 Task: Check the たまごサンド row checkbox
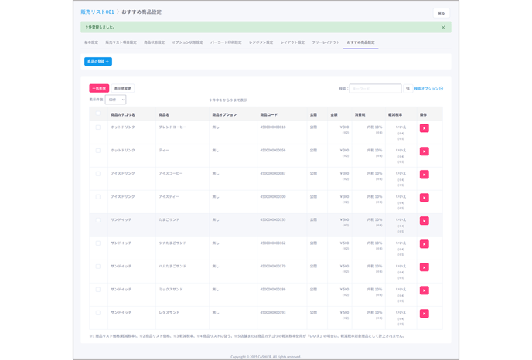98,220
